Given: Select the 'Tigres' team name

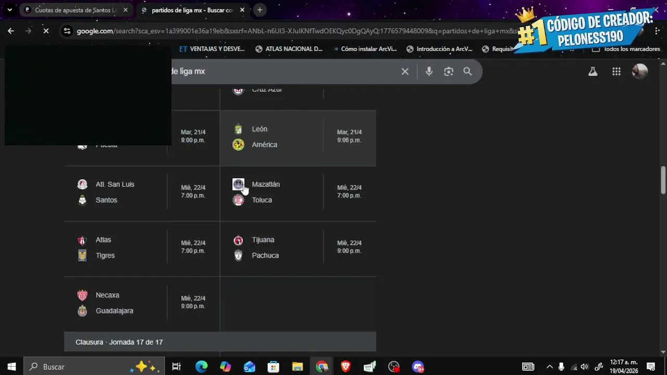Looking at the screenshot, I should point(105,256).
